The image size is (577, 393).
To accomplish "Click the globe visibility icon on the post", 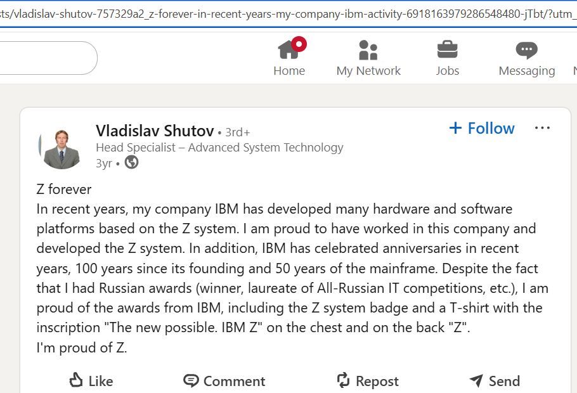I will pyautogui.click(x=132, y=163).
